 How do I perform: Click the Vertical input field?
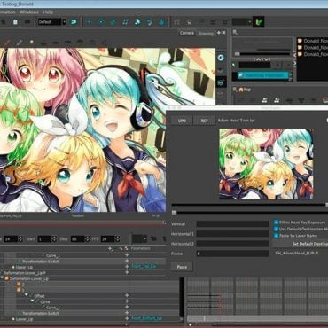click(233, 224)
